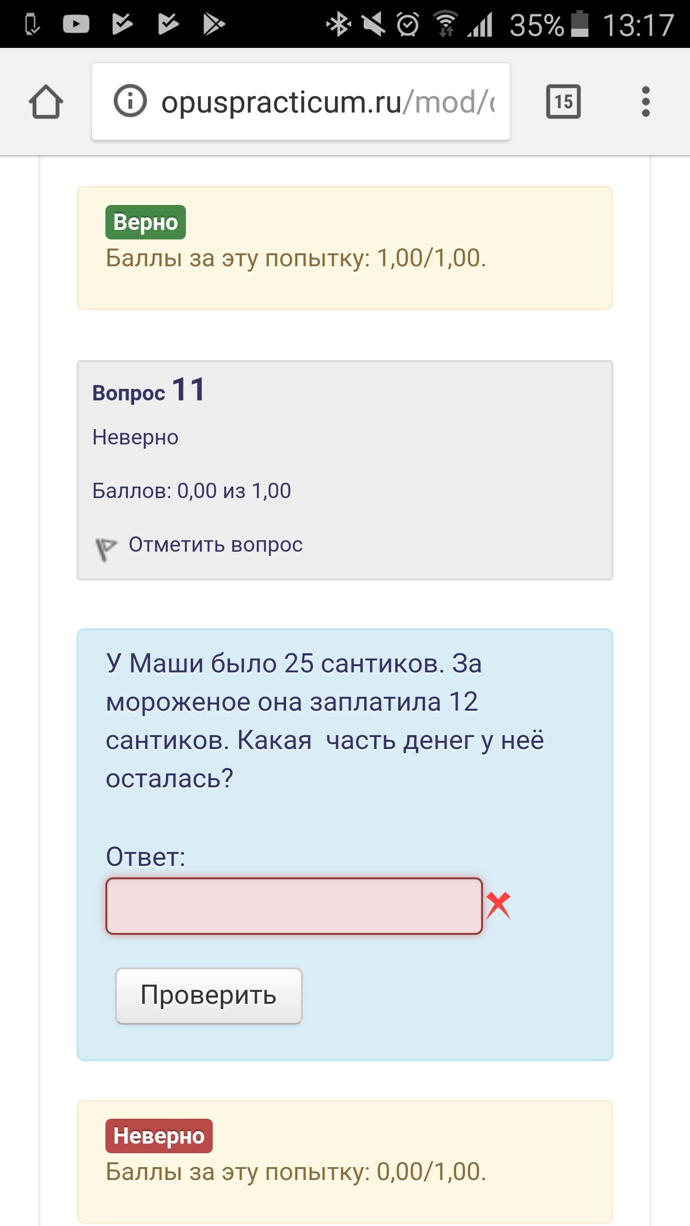Open the site info icon in address bar
This screenshot has width=690, height=1226.
[129, 101]
